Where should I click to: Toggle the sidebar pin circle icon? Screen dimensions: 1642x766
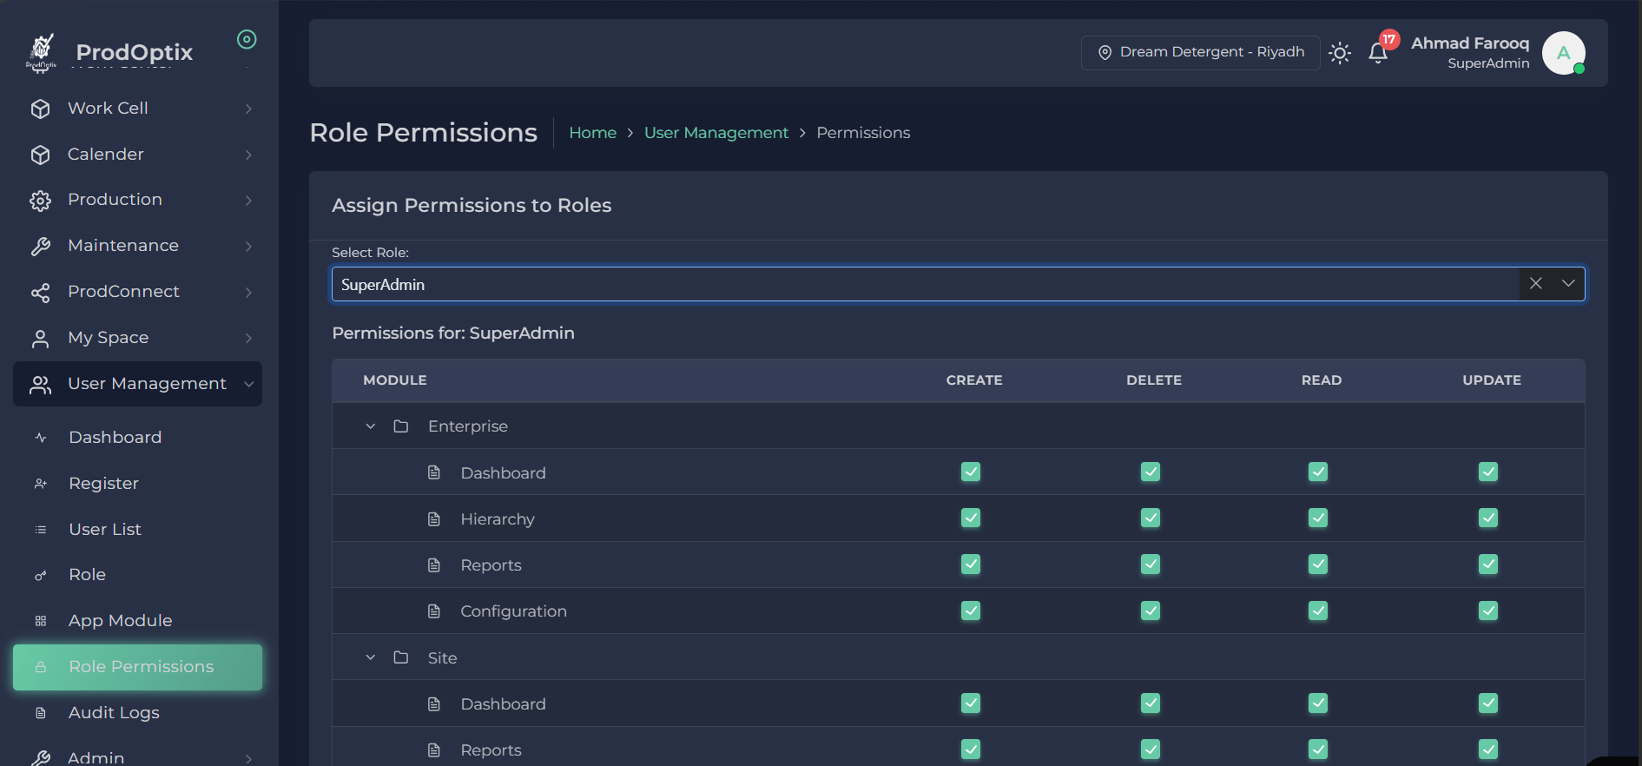pos(247,39)
